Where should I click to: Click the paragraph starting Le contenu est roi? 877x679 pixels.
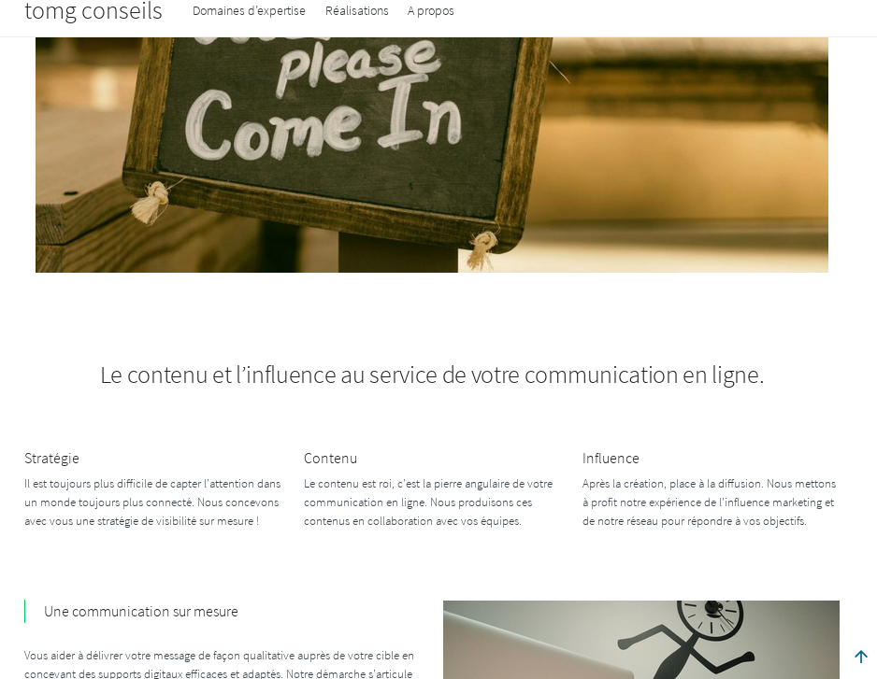428,502
